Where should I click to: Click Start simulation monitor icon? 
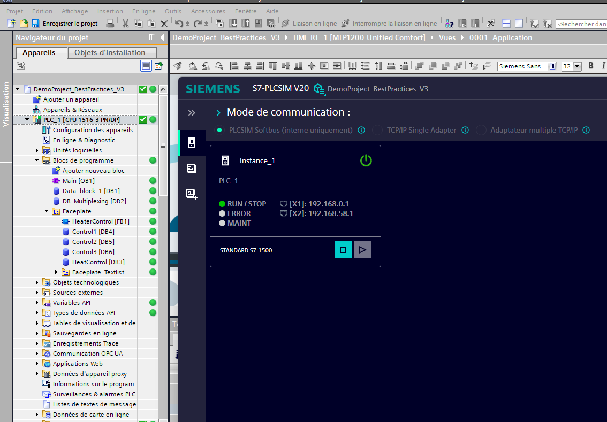[258, 24]
